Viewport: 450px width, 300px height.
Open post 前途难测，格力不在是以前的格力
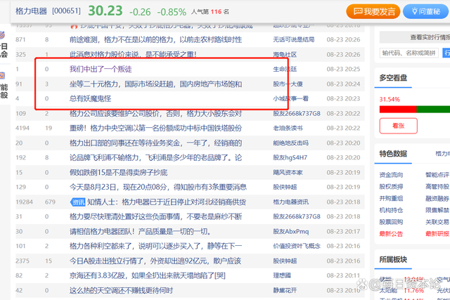155,39
